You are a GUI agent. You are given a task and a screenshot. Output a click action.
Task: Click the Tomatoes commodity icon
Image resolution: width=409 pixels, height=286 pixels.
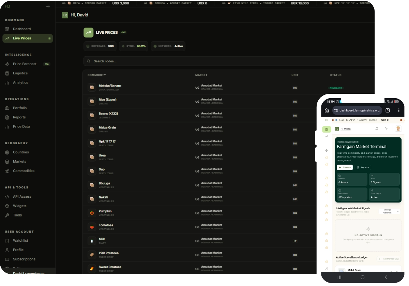click(x=92, y=227)
